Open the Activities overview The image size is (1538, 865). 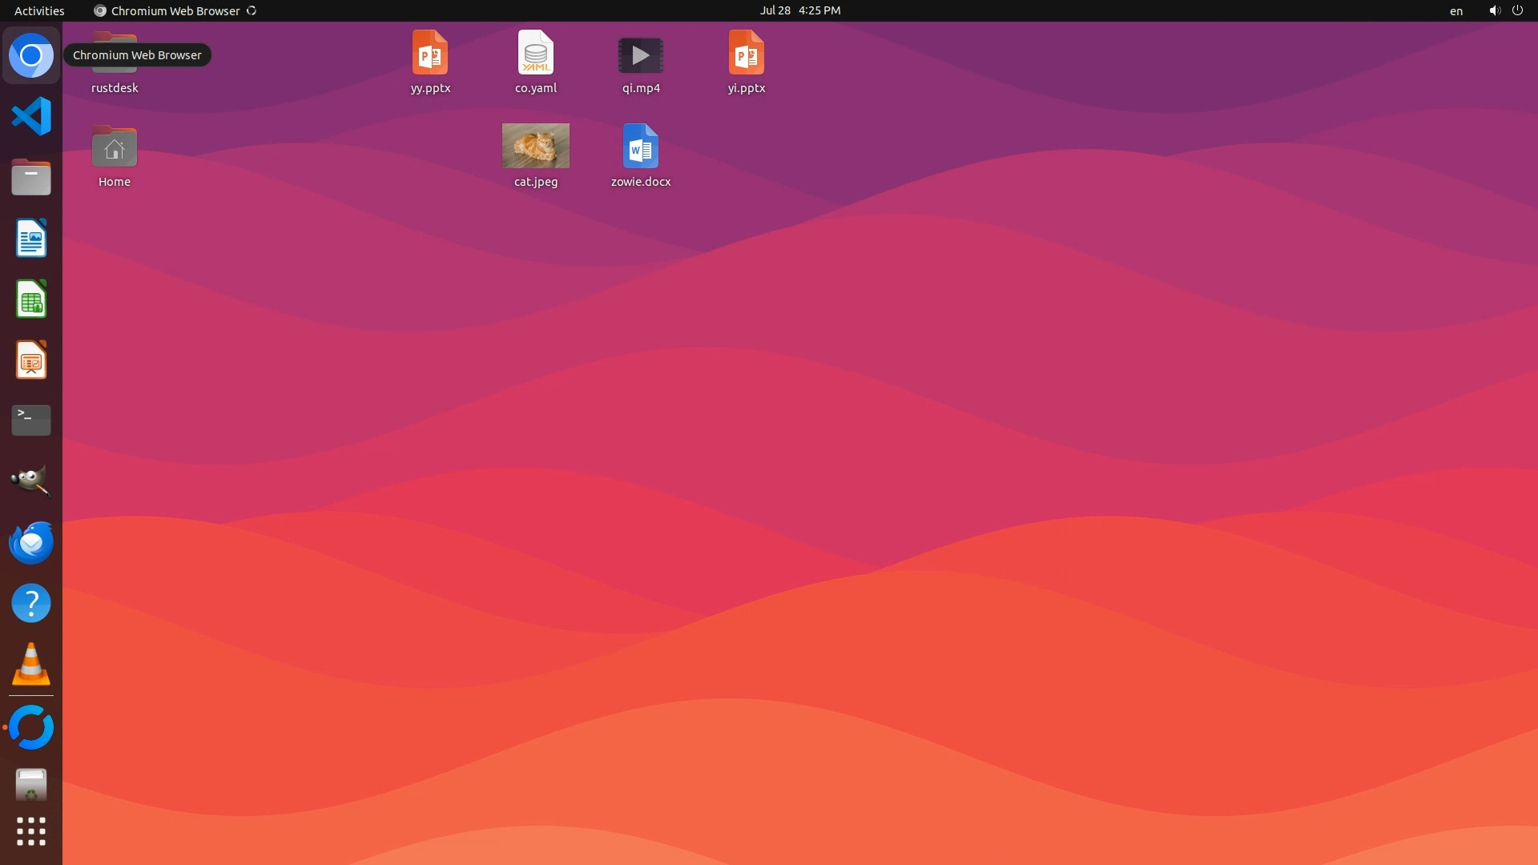click(x=39, y=10)
